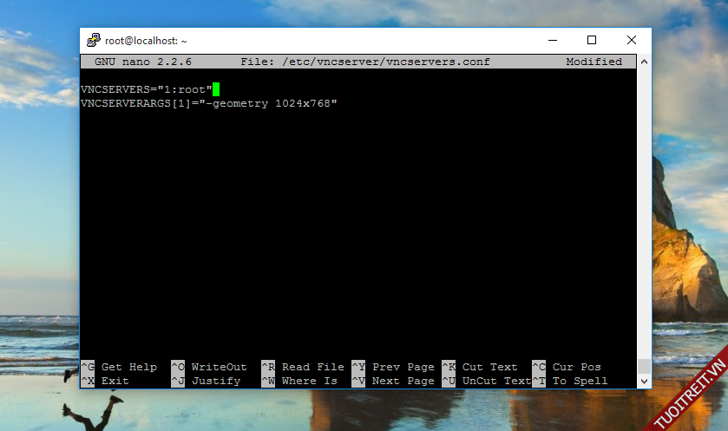The image size is (728, 431).
Task: Click the ^V Next Page shortcut
Action: (x=393, y=381)
